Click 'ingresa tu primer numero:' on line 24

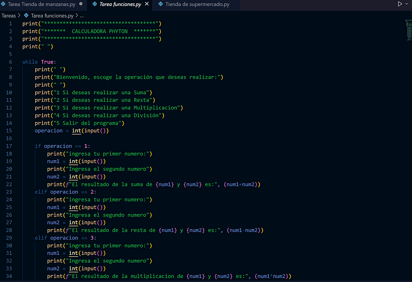108,199
